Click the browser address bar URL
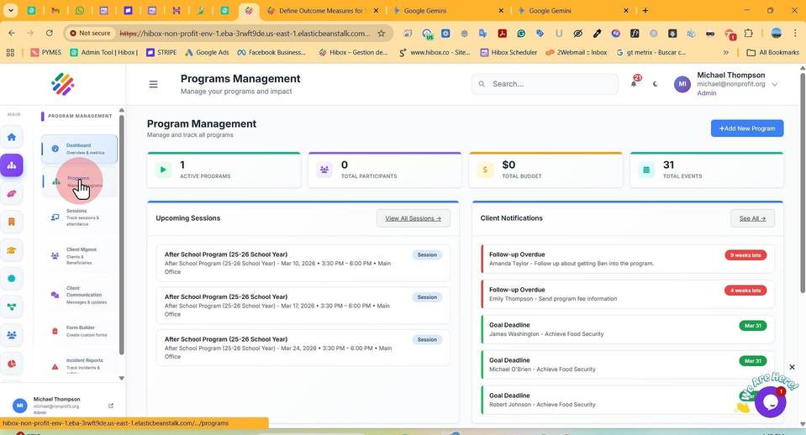Image resolution: width=806 pixels, height=435 pixels. click(245, 34)
